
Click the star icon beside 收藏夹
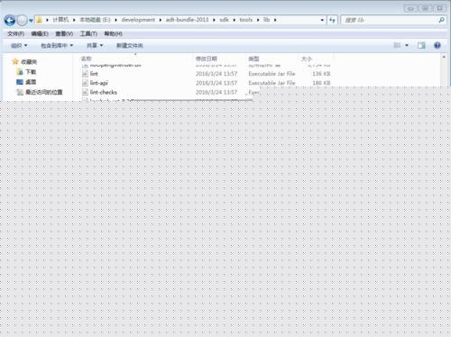coord(15,61)
